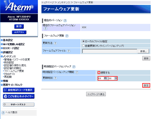Expand 詳細設定 menu
Viewport: 154px width, 119px height.
7,52
